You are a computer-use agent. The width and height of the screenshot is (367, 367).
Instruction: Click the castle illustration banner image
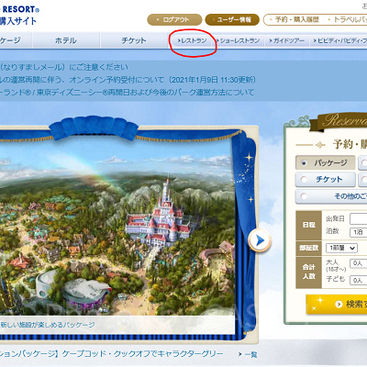[x=117, y=227]
